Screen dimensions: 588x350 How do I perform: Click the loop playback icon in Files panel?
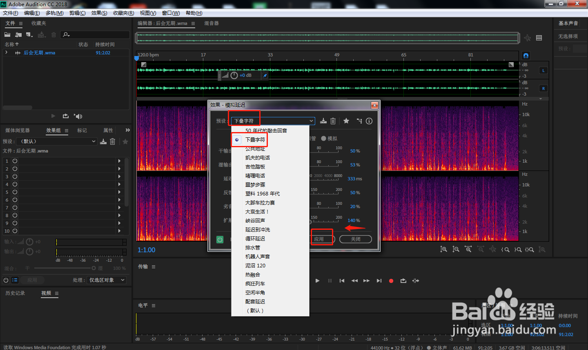click(x=65, y=116)
